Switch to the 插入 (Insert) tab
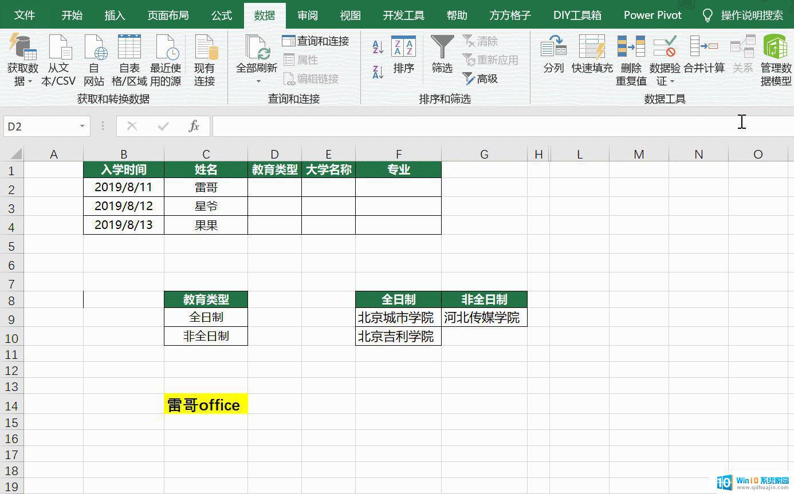Viewport: 794px width, 494px height. click(115, 15)
